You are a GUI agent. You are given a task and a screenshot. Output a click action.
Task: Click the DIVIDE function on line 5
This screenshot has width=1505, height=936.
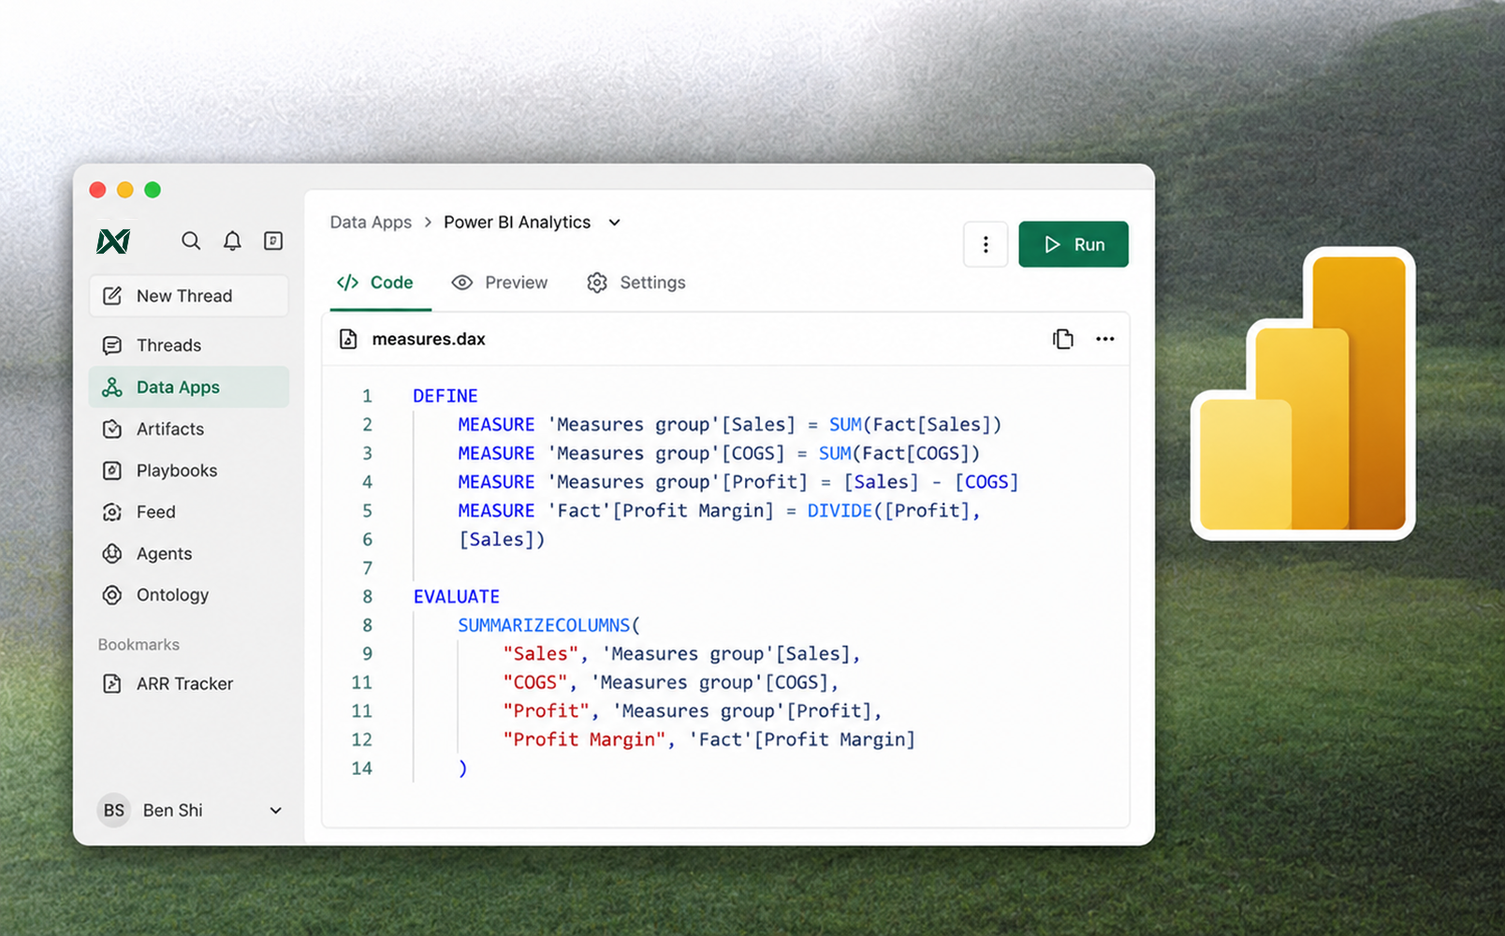click(840, 511)
